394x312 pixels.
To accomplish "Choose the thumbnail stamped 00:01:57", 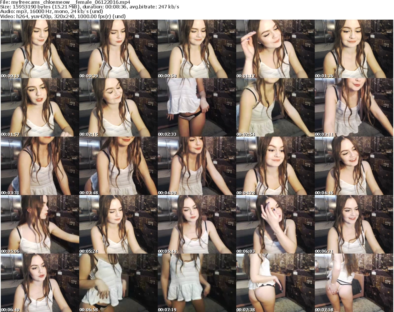I will point(40,107).
